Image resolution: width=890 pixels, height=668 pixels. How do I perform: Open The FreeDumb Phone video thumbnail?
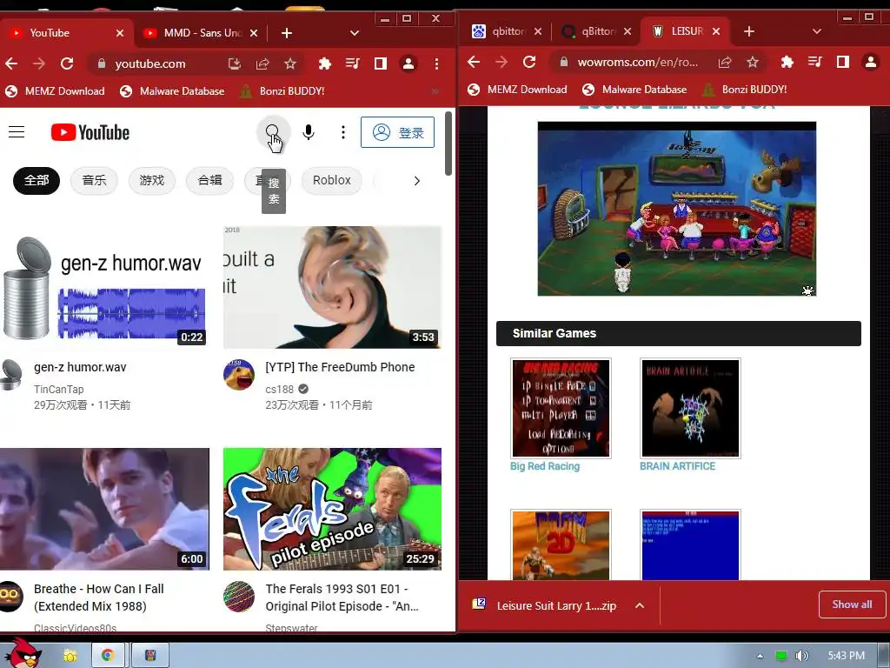pos(332,287)
